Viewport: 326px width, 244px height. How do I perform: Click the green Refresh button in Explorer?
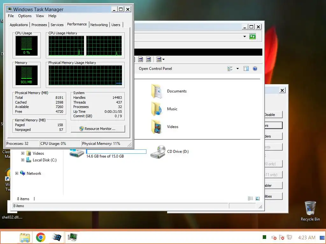252,37
